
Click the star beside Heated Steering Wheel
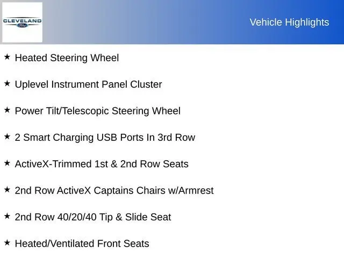7,56
